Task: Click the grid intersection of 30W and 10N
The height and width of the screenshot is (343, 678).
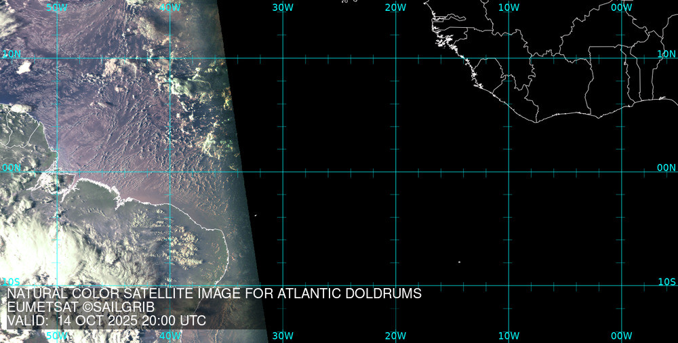Action: coord(283,58)
